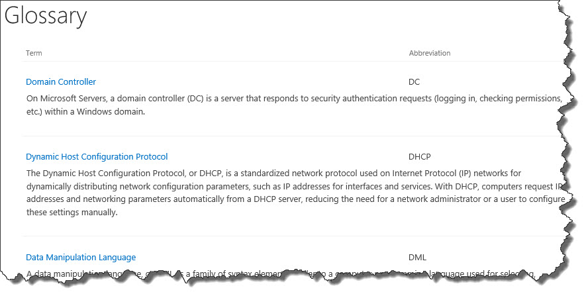588x298 pixels.
Task: Click 'On Microsoft Servers' at description start
Action: click(x=66, y=99)
